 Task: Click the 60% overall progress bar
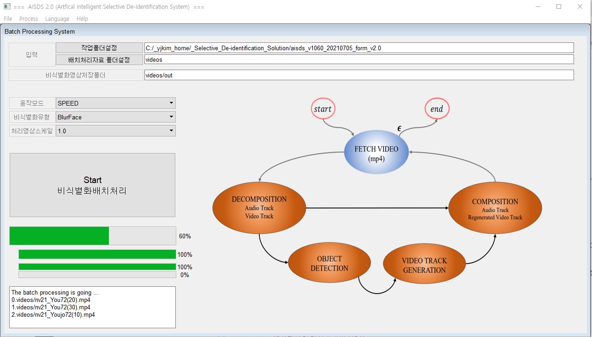pos(93,236)
